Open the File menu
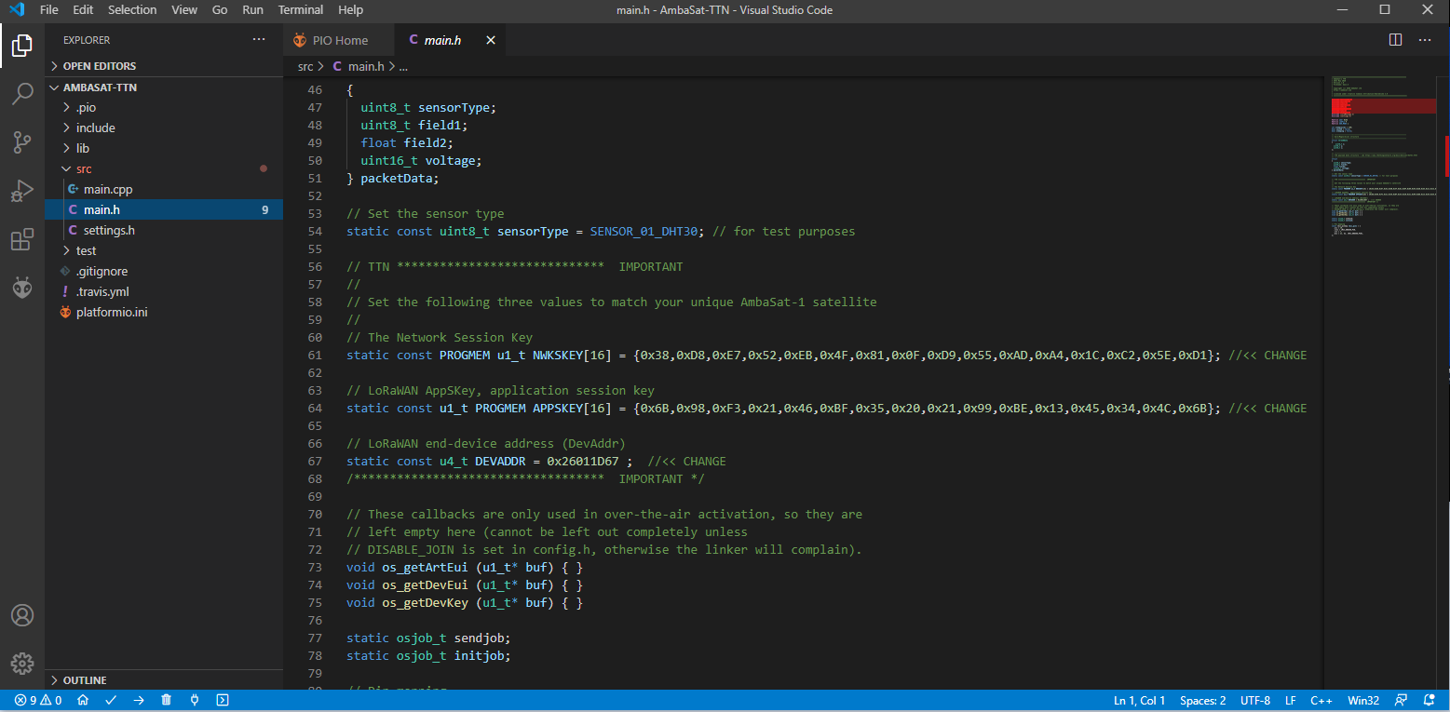Screen dimensions: 1450x712 49,10
